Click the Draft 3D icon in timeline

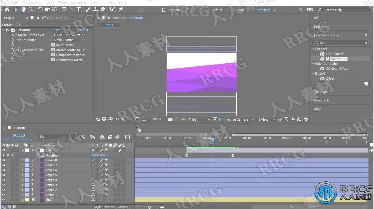coord(92,137)
